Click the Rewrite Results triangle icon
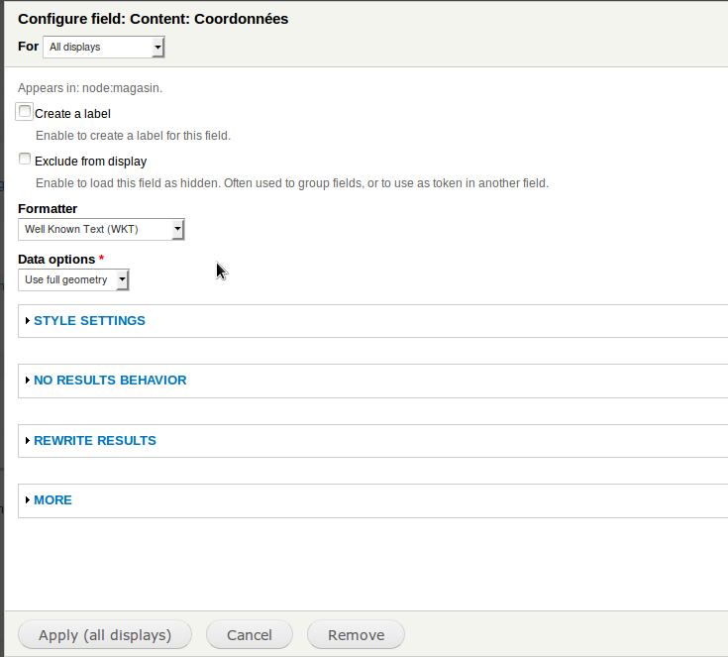The height and width of the screenshot is (657, 728). [28, 441]
